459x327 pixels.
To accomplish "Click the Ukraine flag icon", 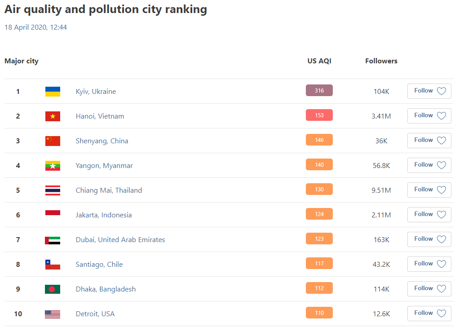I will click(x=53, y=92).
